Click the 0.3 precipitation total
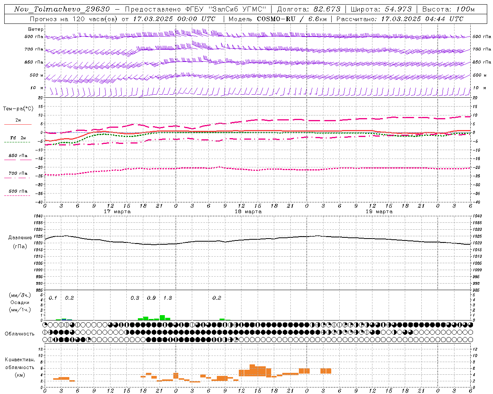Screen dimensions: 493x394 coord(135,298)
